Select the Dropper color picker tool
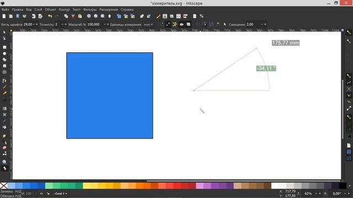Screen dimensions: 353x198 click(x=4, y=121)
